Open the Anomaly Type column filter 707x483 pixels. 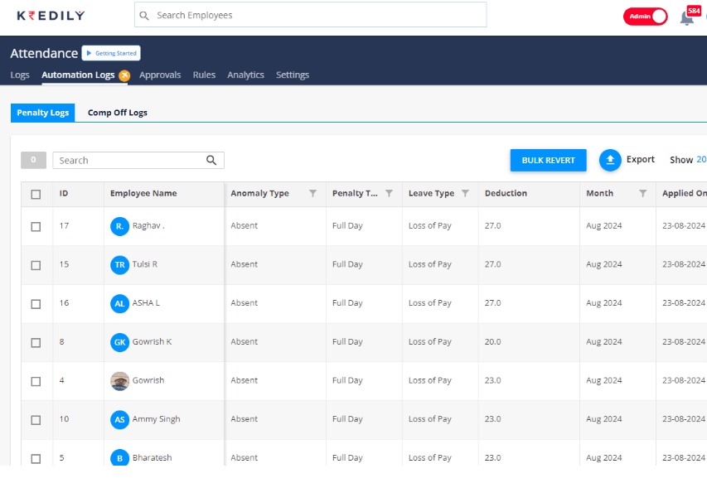click(312, 194)
